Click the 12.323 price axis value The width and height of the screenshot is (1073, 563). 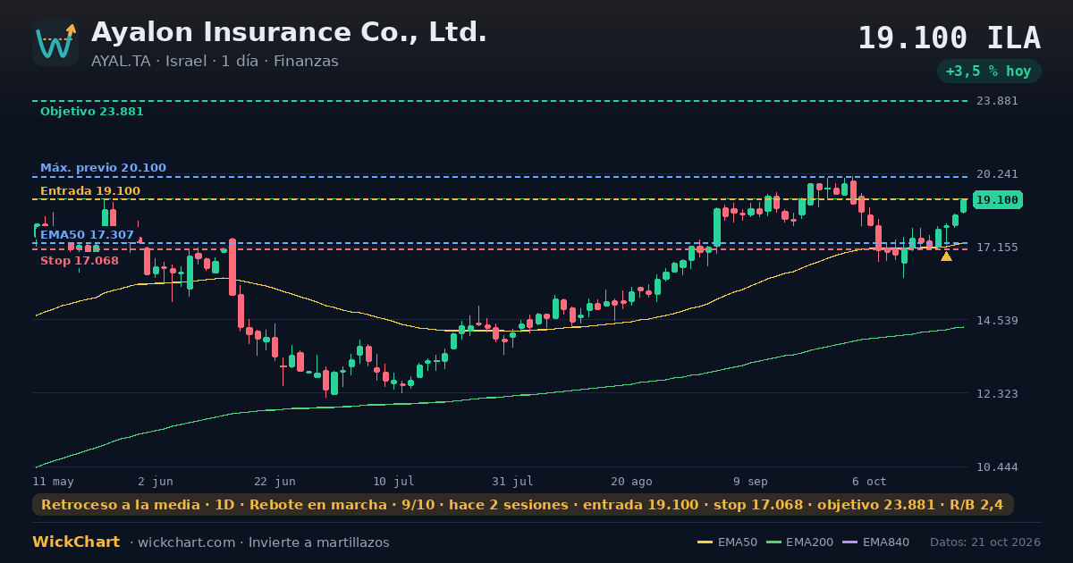(996, 394)
